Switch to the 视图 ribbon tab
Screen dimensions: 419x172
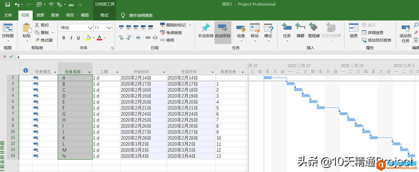[x=85, y=15]
